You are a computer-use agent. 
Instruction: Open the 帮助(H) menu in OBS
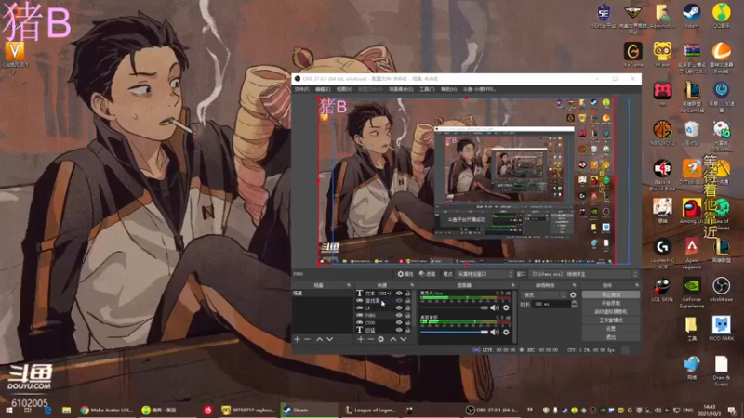pos(449,89)
